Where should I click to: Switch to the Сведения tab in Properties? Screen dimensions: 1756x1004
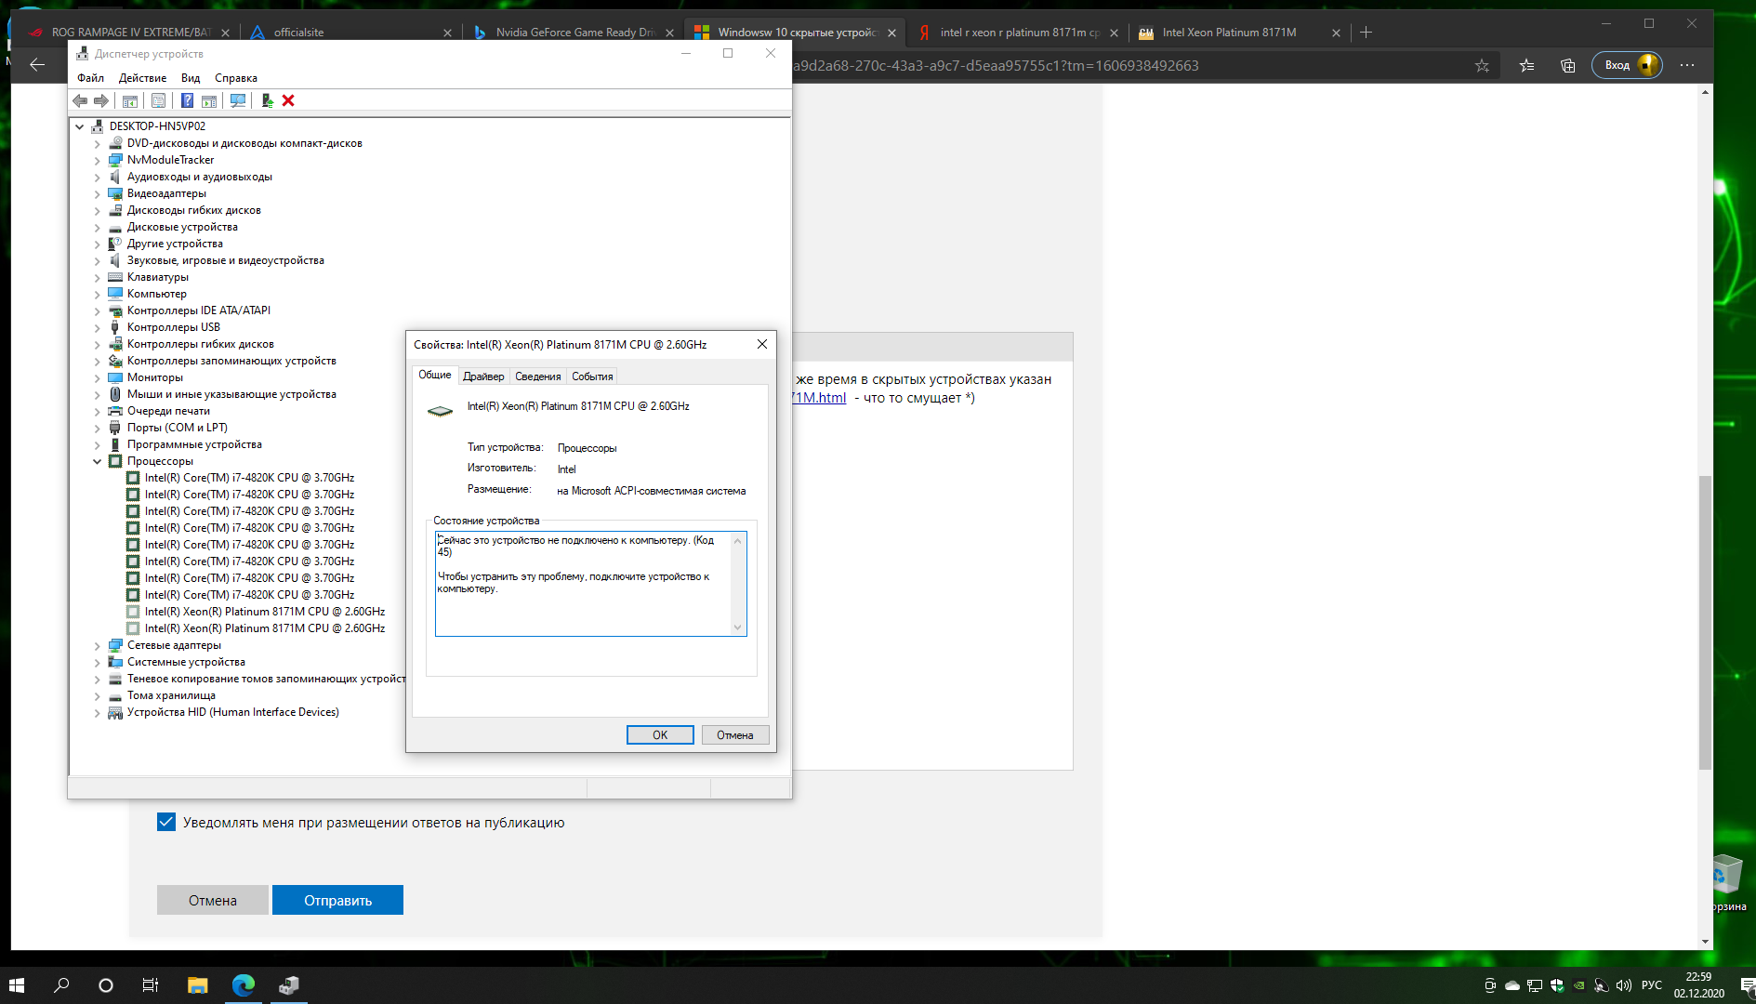pos(538,376)
